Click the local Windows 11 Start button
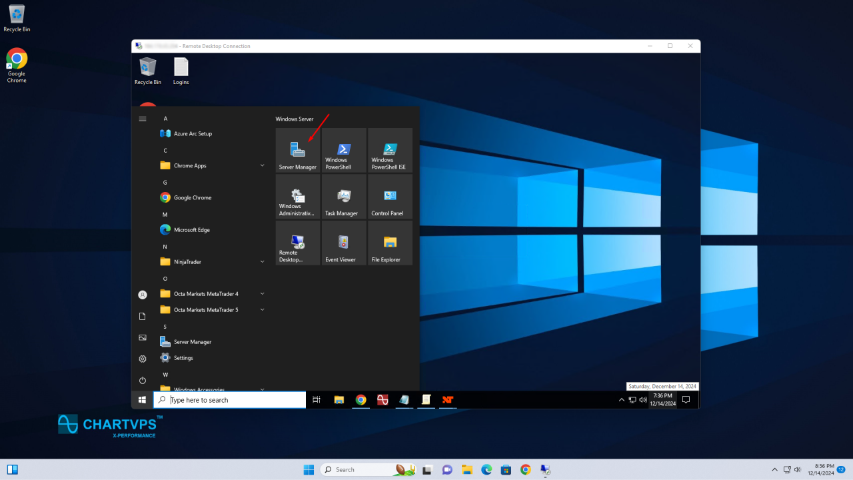 tap(309, 469)
